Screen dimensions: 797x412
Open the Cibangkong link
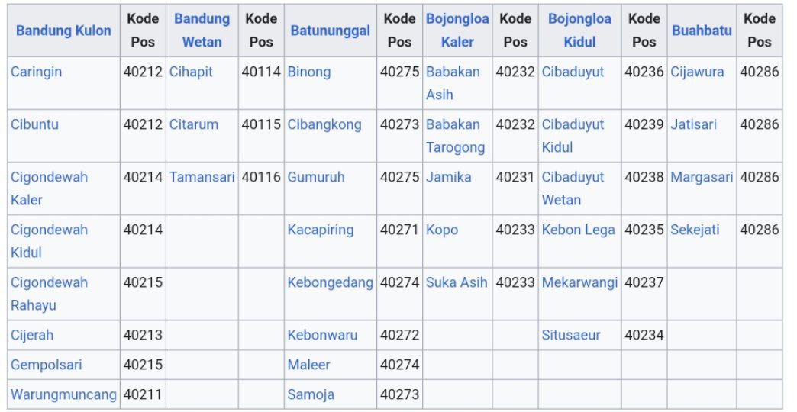[x=324, y=125]
